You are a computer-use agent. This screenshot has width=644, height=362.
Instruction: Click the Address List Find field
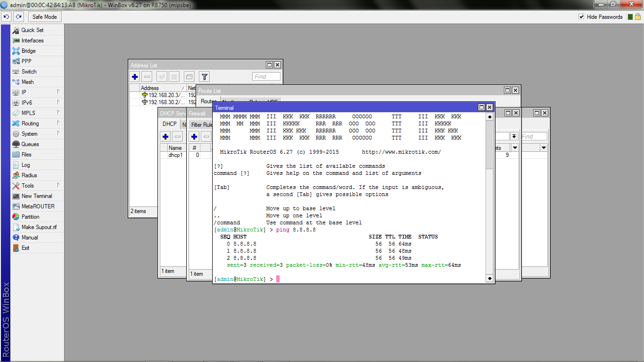[x=266, y=77]
